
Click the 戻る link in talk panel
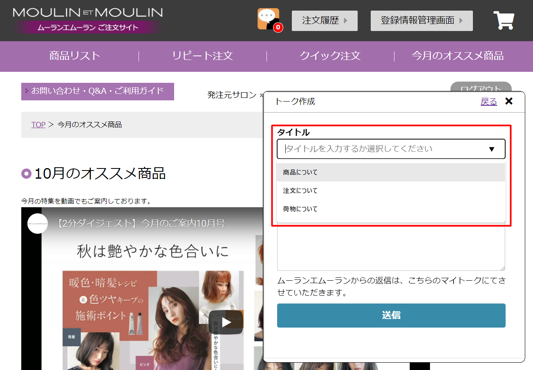coord(488,102)
